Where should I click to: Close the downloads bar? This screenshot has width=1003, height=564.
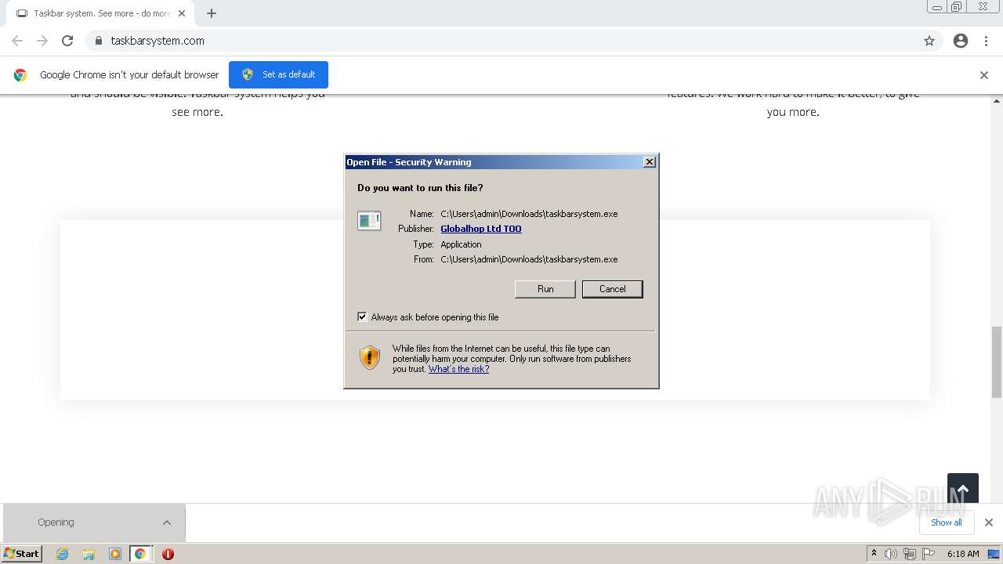coord(989,522)
